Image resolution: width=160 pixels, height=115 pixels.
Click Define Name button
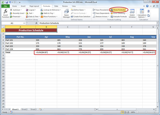78,10
